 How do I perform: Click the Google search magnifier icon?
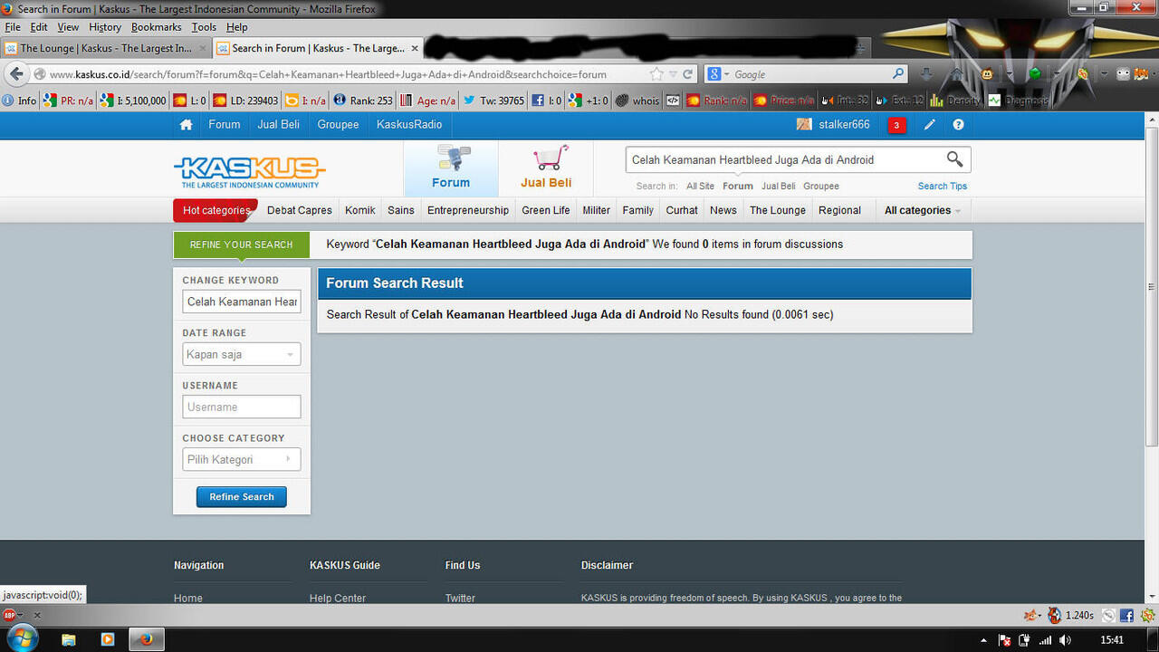coord(898,74)
